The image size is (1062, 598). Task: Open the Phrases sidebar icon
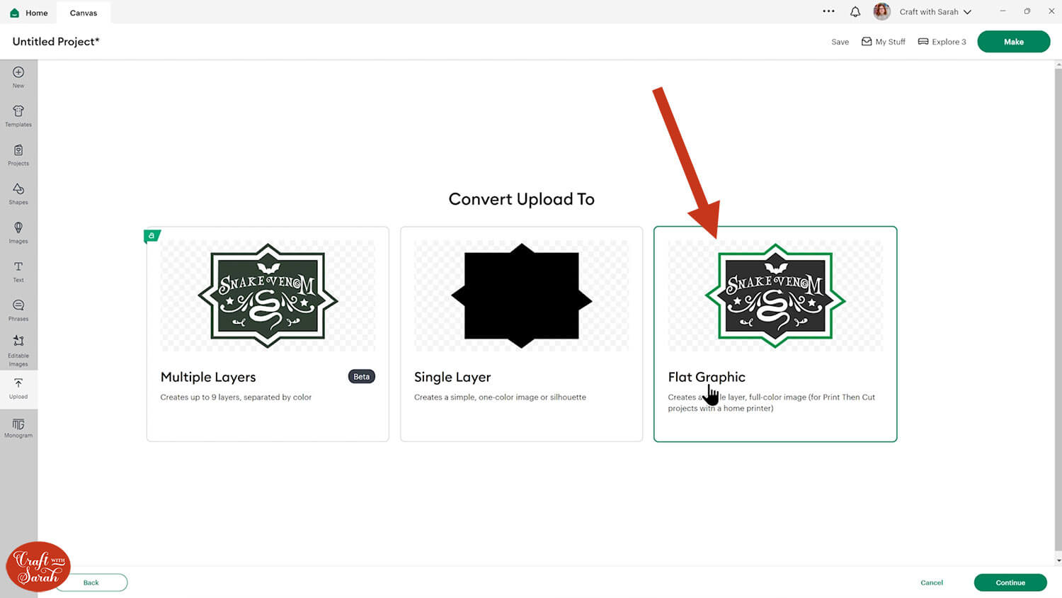coord(18,305)
